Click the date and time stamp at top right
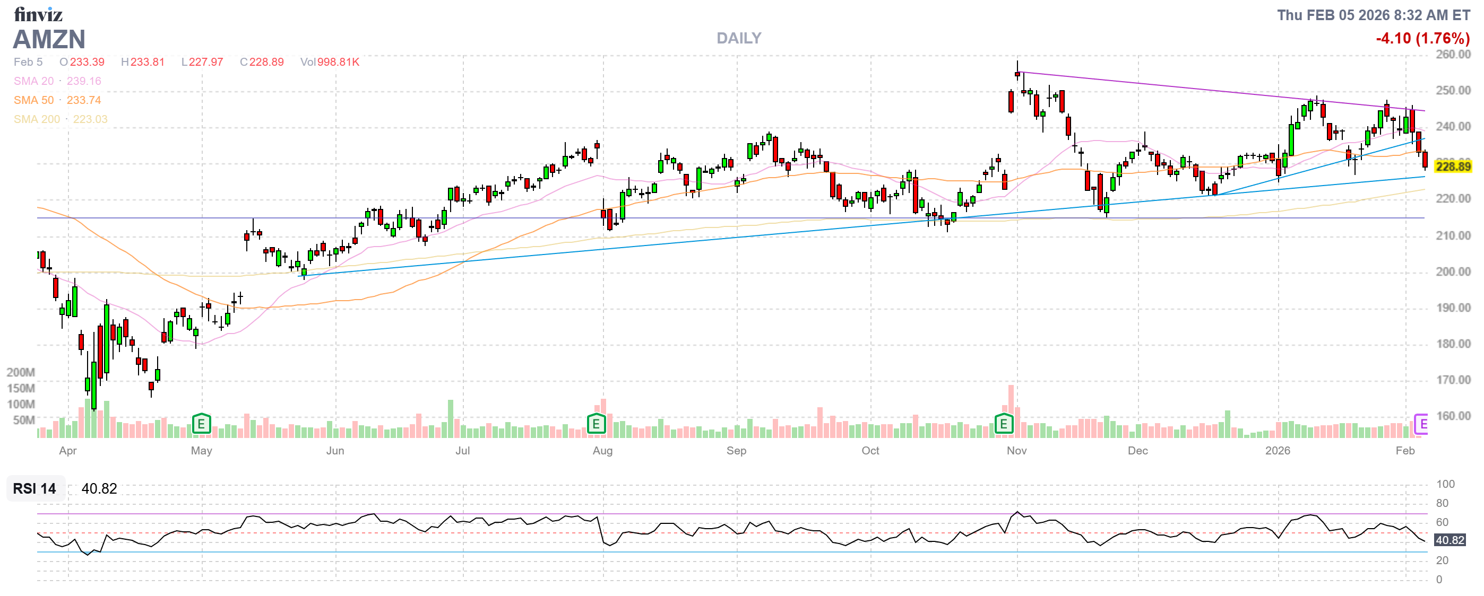The height and width of the screenshot is (596, 1484). point(1374,15)
